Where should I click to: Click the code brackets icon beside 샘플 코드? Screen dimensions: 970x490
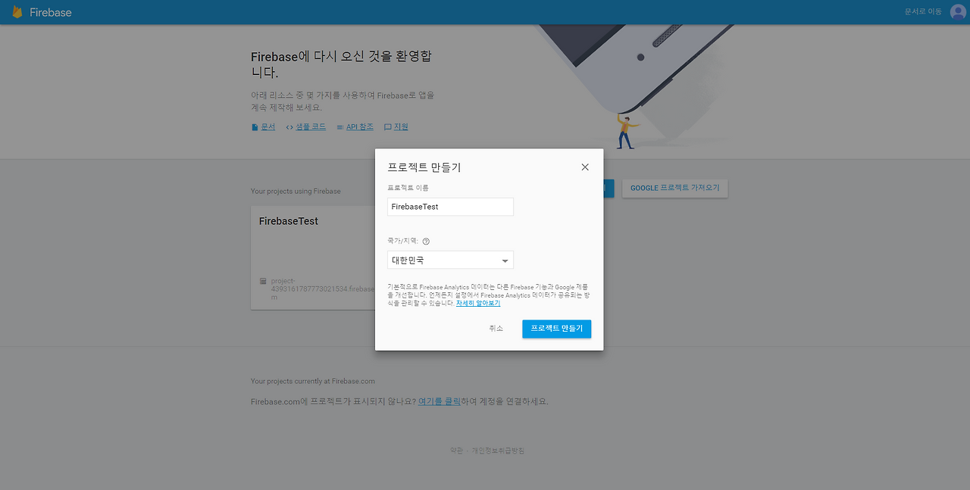pyautogui.click(x=289, y=127)
